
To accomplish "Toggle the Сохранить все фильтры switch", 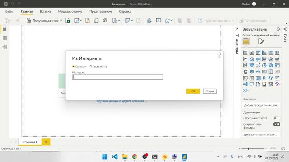I will 276,124.
